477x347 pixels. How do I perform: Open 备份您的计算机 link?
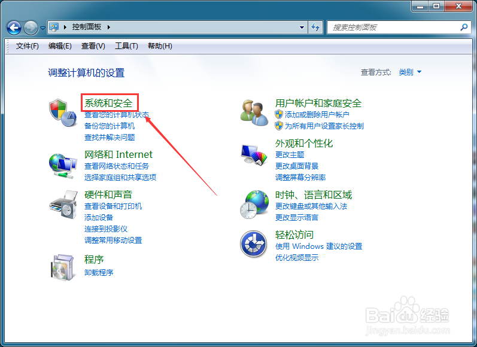(x=110, y=126)
